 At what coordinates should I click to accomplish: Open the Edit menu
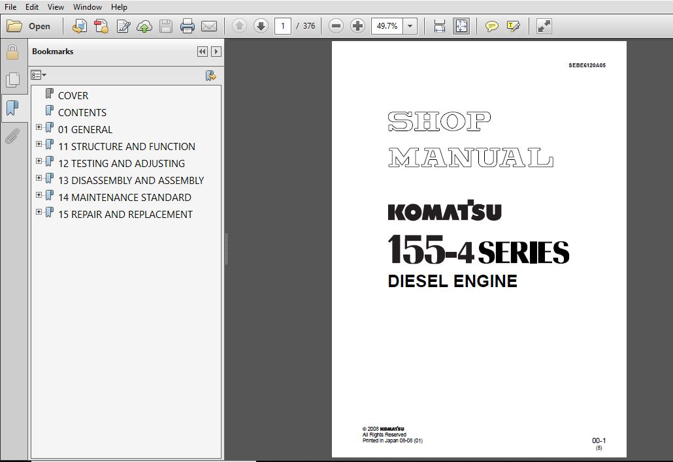(x=32, y=7)
